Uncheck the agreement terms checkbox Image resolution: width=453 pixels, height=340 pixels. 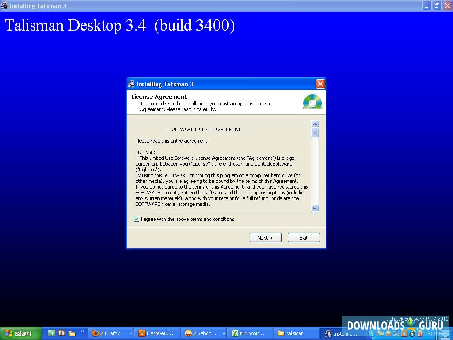point(136,219)
